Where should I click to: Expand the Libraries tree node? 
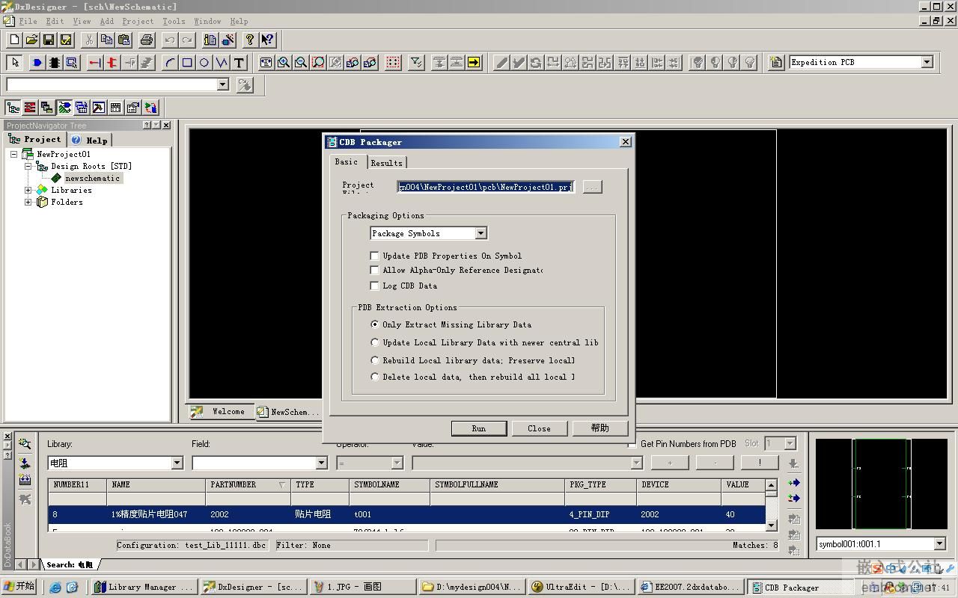[28, 190]
